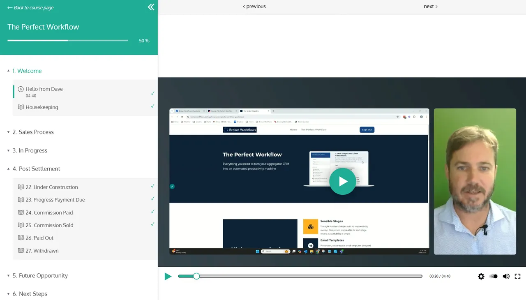Click the 00:20 / 04:40 time display

point(440,277)
